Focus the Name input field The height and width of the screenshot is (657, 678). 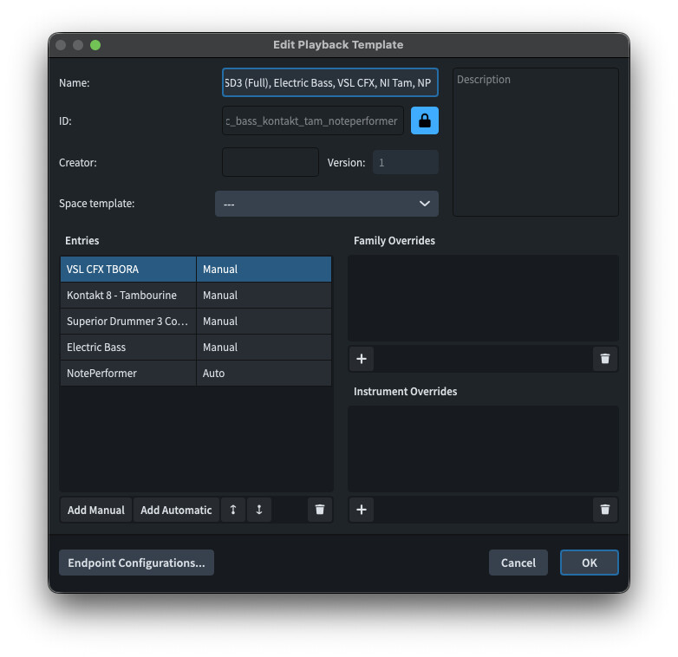point(330,82)
